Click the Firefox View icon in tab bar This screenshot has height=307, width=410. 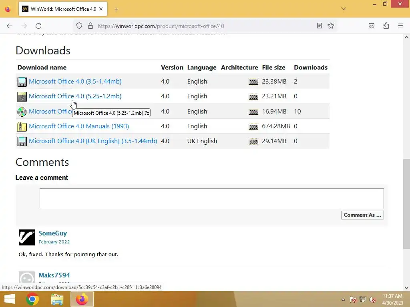(8, 9)
